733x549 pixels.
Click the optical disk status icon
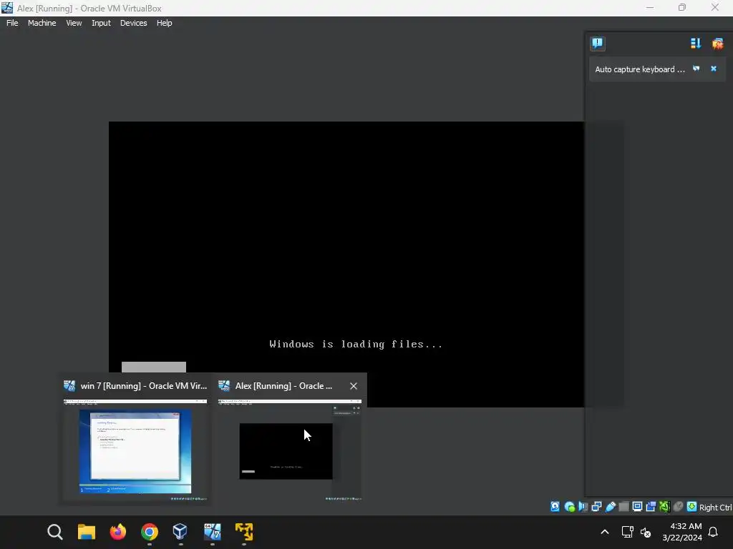tap(569, 507)
